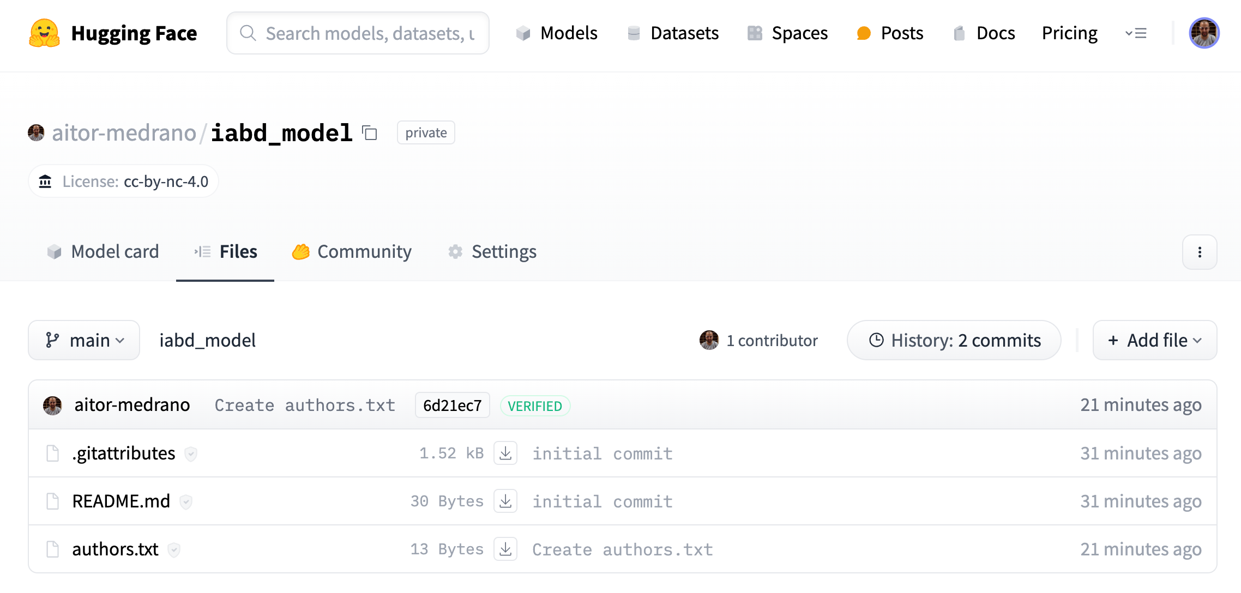Click the 1.52 kB file size
Image resolution: width=1241 pixels, height=593 pixels.
click(x=451, y=453)
